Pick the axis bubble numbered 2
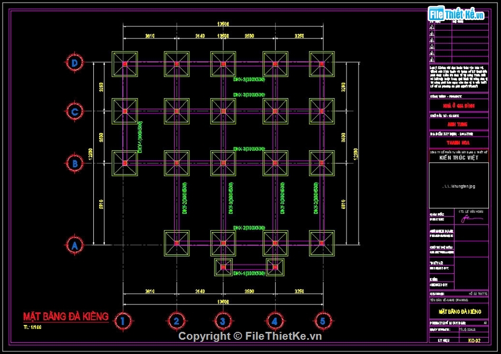501x354 pixels. 176,321
